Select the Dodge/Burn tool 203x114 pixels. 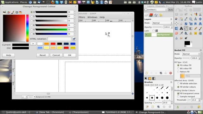point(186,38)
